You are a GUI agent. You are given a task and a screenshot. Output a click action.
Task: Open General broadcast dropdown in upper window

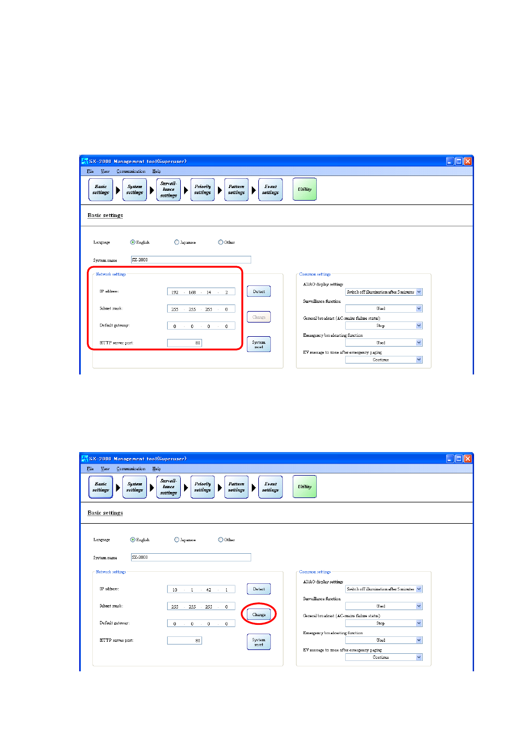pos(419,326)
